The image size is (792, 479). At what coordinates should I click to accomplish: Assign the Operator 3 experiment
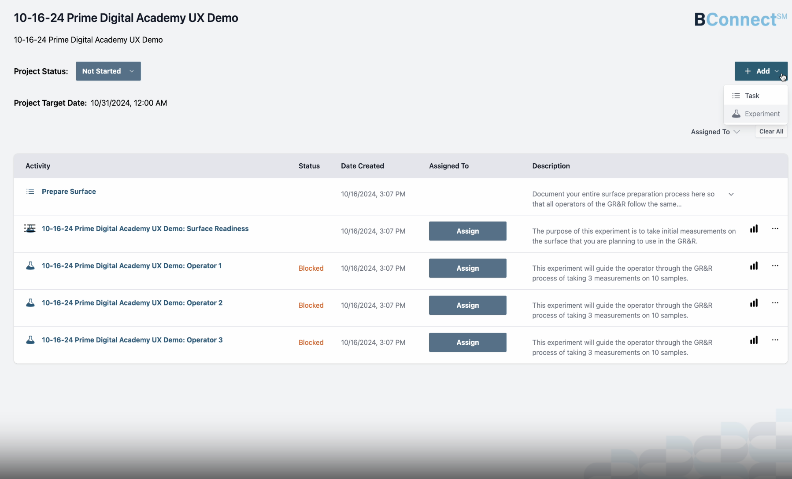[467, 342]
